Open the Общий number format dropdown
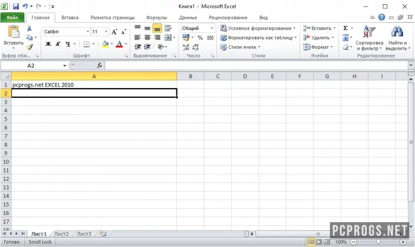 pos(212,28)
